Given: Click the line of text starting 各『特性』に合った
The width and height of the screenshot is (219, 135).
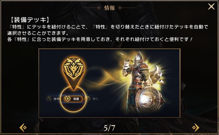Looking at the screenshot, I should click(x=100, y=39).
